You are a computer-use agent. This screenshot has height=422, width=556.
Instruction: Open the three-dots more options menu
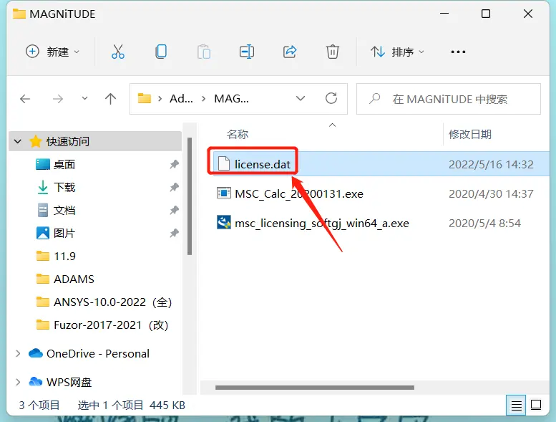(x=458, y=52)
